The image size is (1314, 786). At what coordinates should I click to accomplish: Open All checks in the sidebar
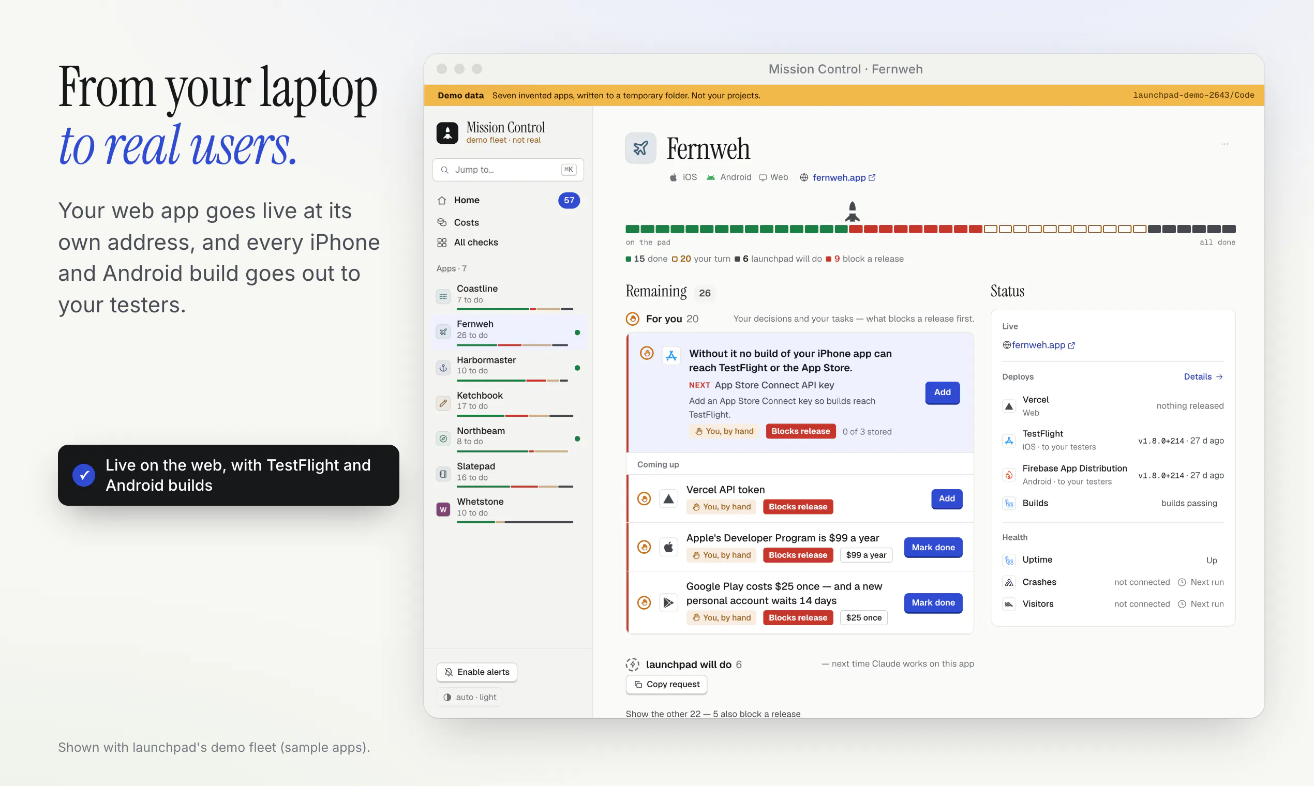tap(507, 243)
